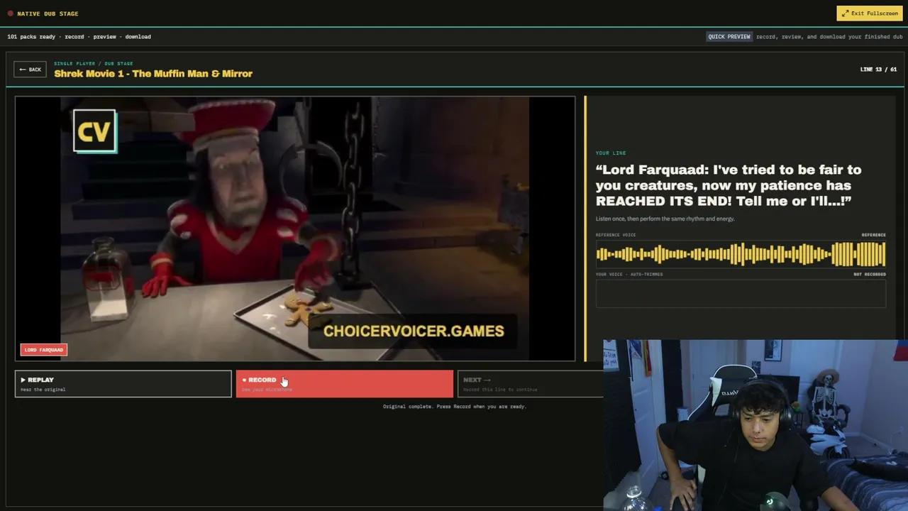The height and width of the screenshot is (511, 908).
Task: Click the Shrek movie video preview
Action: pos(295,229)
